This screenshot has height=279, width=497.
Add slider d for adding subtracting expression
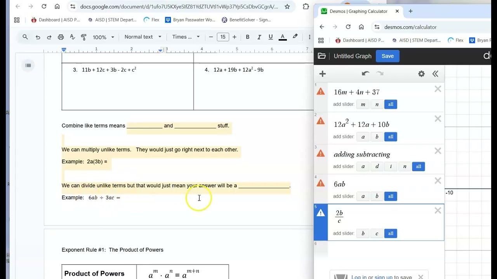pos(377,167)
